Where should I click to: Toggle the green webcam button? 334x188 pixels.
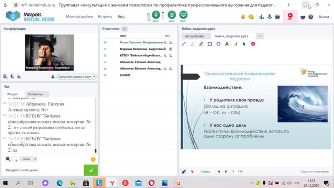[x=172, y=15]
